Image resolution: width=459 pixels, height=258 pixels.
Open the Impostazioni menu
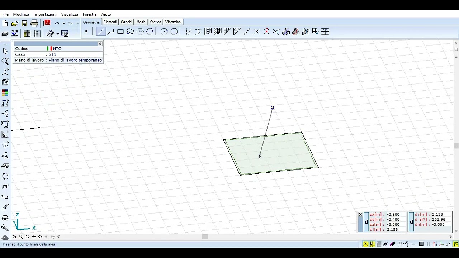45,14
